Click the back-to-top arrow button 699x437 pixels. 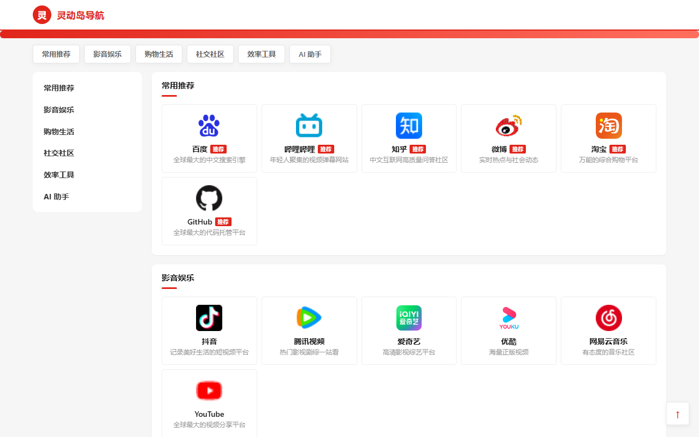(678, 414)
